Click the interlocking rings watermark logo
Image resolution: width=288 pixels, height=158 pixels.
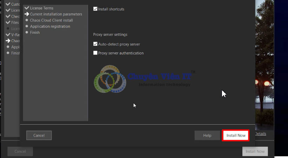[110, 79]
